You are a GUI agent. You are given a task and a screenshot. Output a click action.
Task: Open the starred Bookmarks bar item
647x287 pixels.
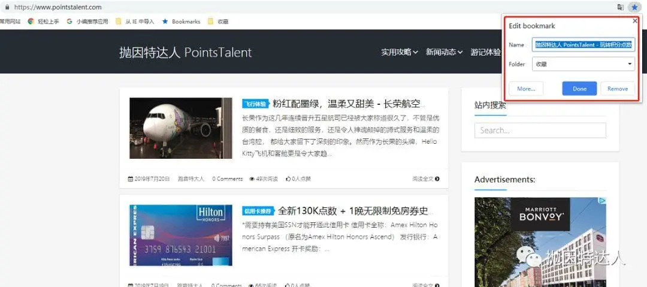pos(181,22)
